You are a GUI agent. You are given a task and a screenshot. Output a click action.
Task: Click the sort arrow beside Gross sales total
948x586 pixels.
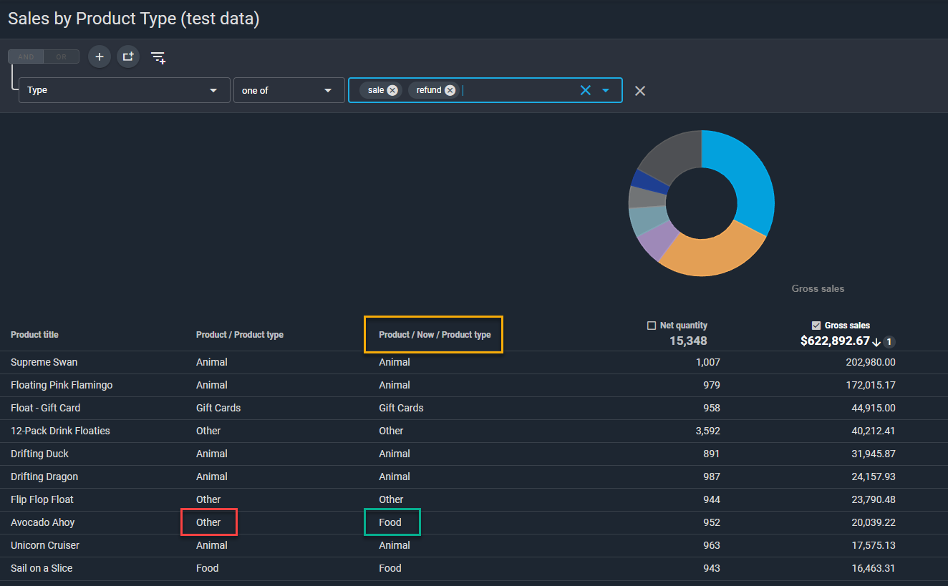[876, 342]
